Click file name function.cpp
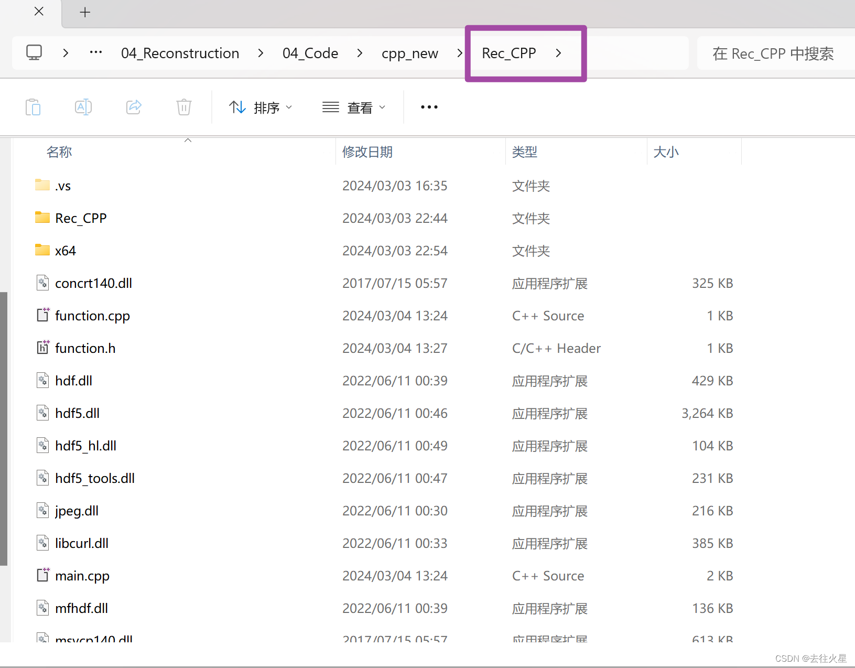Viewport: 855px width, 668px height. point(92,316)
